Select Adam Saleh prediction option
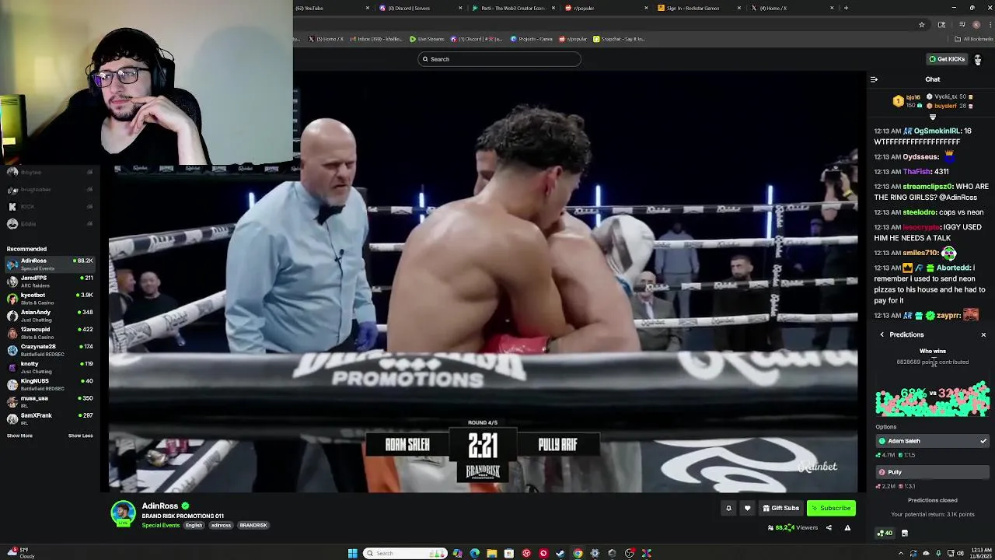This screenshot has width=995, height=560. pos(932,441)
